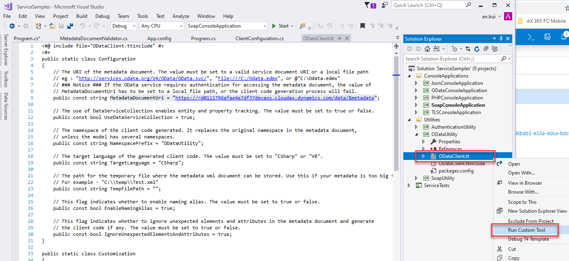This screenshot has height=261, width=569.
Task: Click the Refresh icon in Solution Explorer
Action: coord(477,49)
